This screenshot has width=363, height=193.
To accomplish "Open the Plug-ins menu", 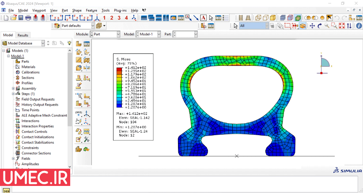I will (x=120, y=11).
